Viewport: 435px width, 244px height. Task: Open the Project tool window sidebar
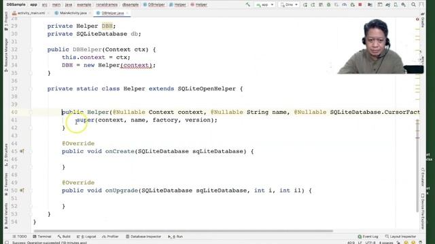(6, 21)
